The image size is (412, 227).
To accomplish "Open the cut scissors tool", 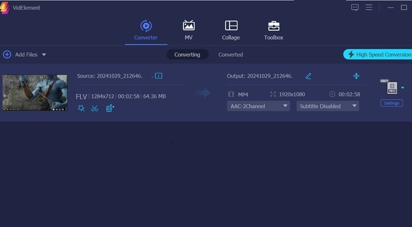I will (95, 108).
